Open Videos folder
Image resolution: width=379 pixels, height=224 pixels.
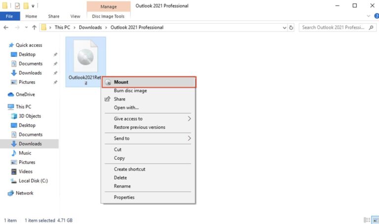(x=25, y=172)
